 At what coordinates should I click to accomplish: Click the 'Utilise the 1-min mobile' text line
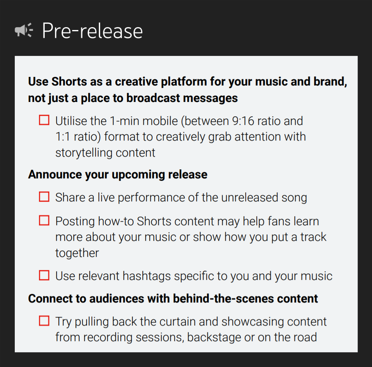pos(179,121)
